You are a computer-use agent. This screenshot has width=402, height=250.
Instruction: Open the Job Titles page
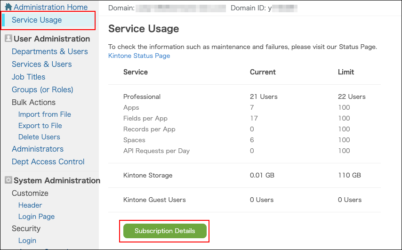pyautogui.click(x=28, y=77)
